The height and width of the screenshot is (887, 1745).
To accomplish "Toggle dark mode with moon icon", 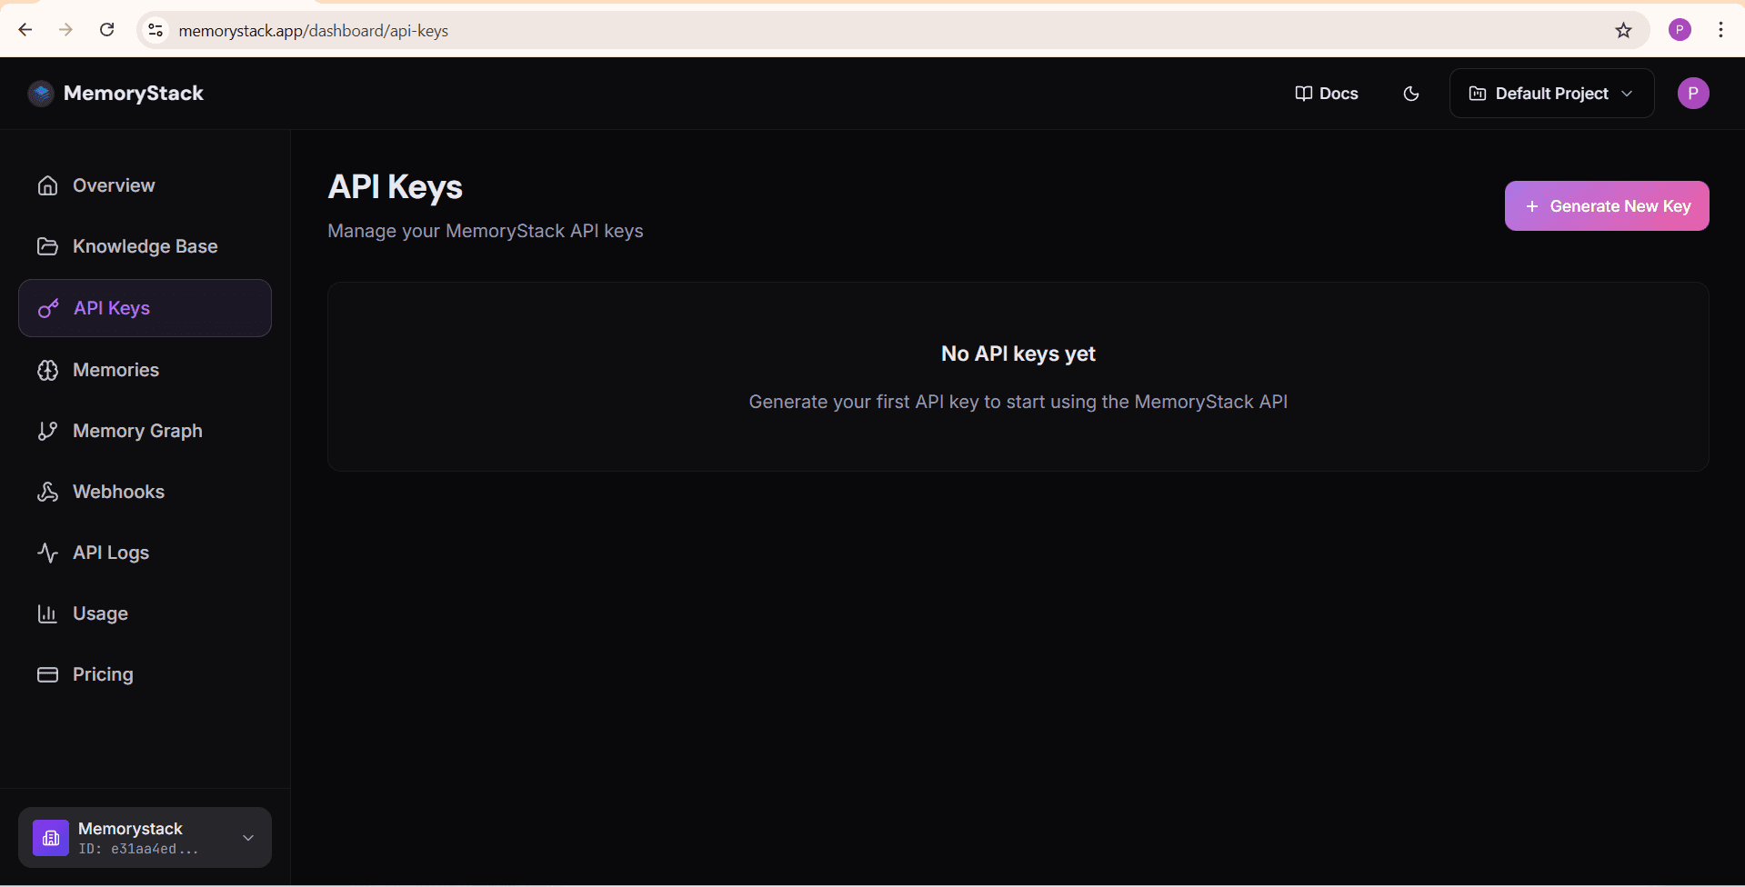I will pyautogui.click(x=1411, y=94).
